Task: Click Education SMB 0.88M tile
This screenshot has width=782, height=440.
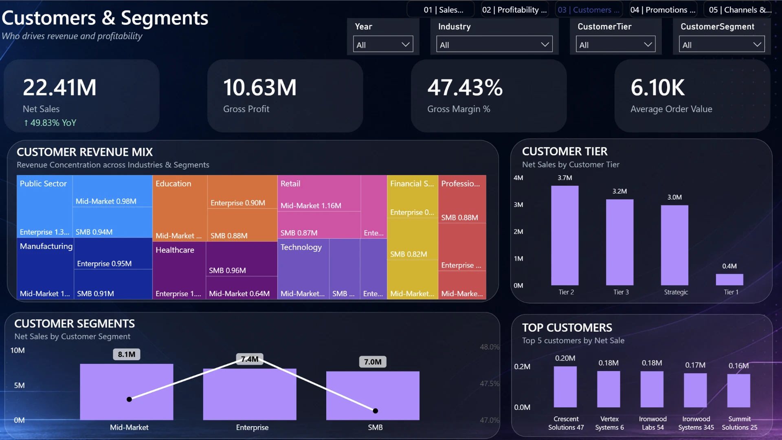Action: tap(242, 225)
